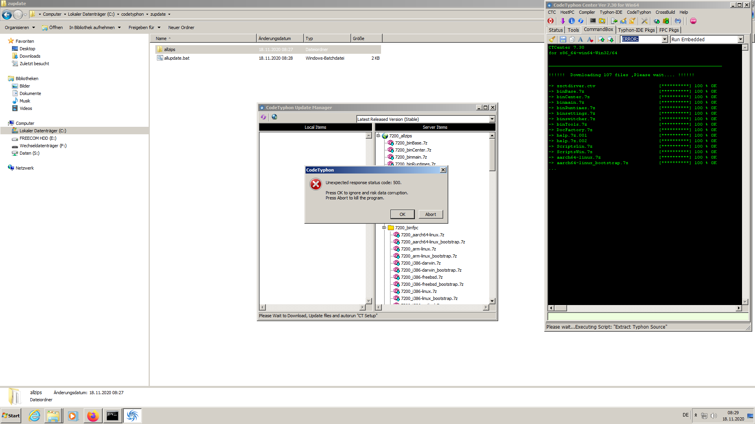Viewport: 755px width, 424px height.
Task: Click the database with green download arrow
Action: point(666,21)
